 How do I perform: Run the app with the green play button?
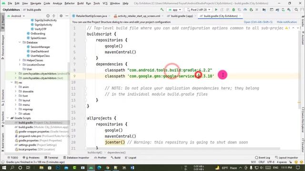click(x=216, y=9)
